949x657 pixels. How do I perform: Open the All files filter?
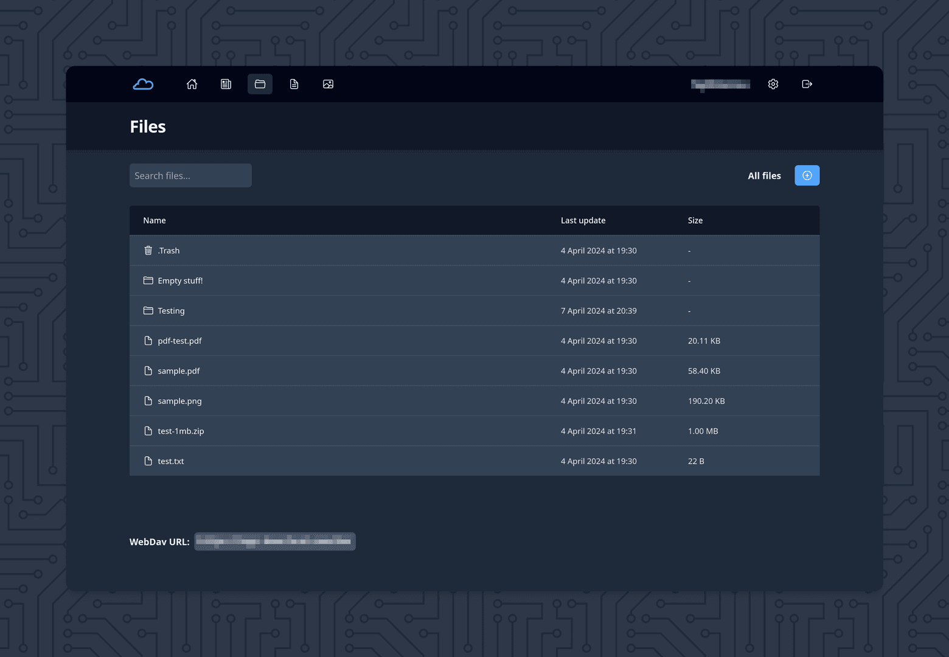(x=764, y=175)
